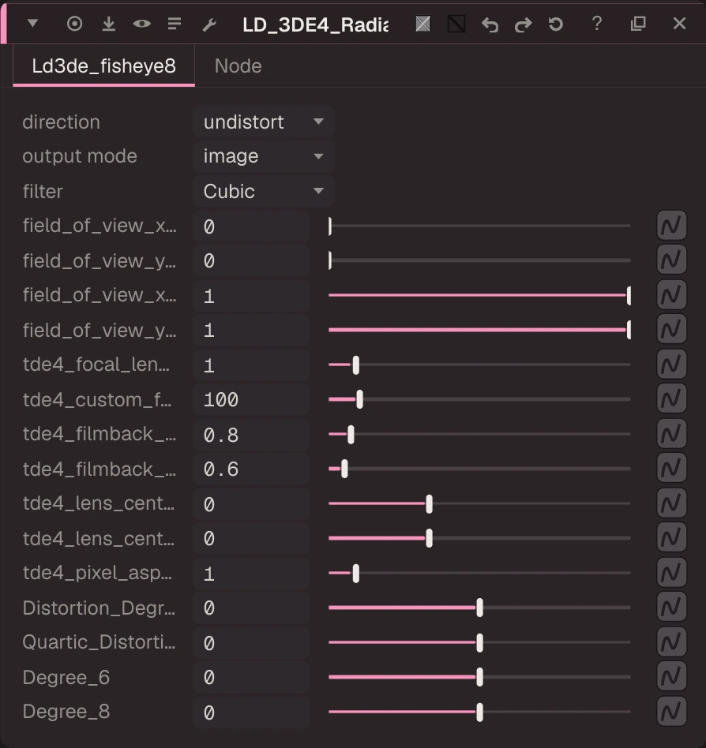This screenshot has width=706, height=748.
Task: Click the wrench icon in the header
Action: (x=209, y=24)
